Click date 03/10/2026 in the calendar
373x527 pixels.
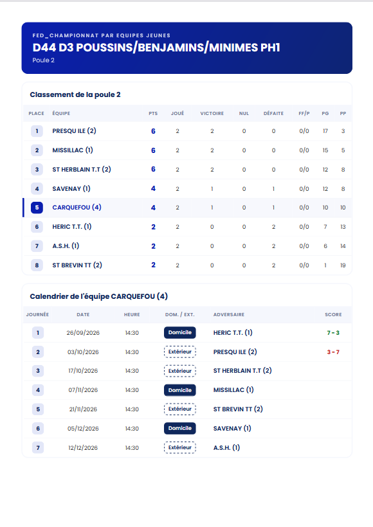[83, 352]
